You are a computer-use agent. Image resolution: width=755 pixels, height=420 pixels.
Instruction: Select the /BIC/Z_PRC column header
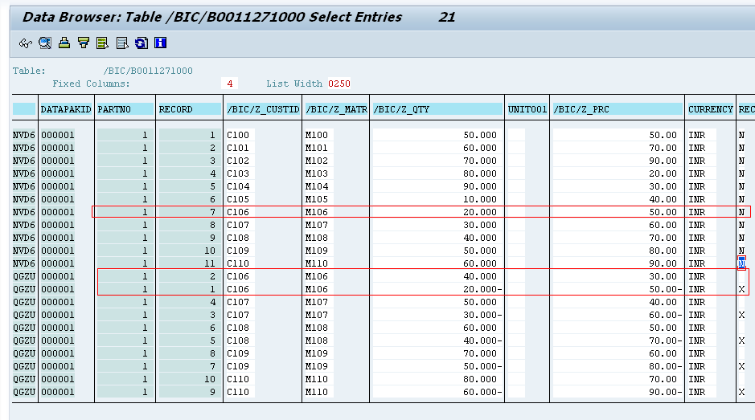(618, 109)
